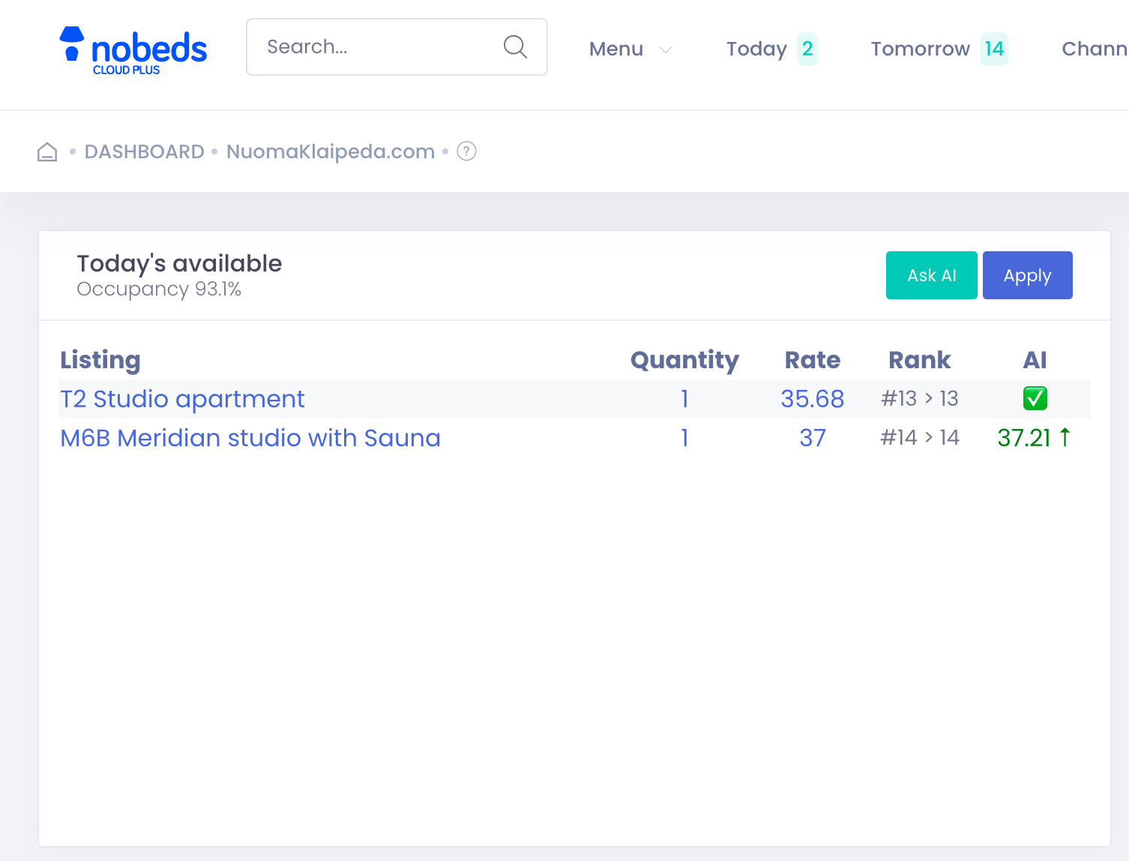This screenshot has width=1129, height=861.
Task: Click the home icon in breadcrumb
Action: [46, 151]
